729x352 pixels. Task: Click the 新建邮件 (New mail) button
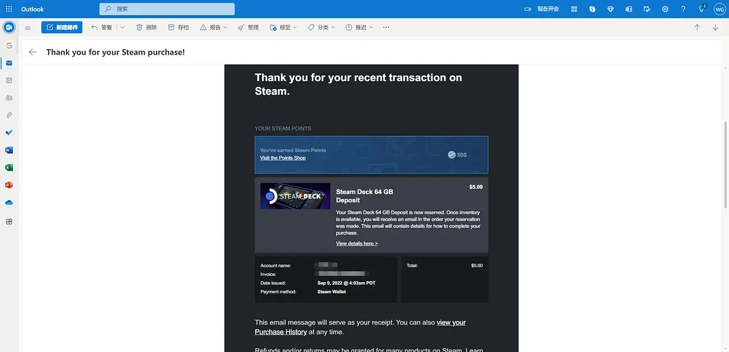coord(61,28)
